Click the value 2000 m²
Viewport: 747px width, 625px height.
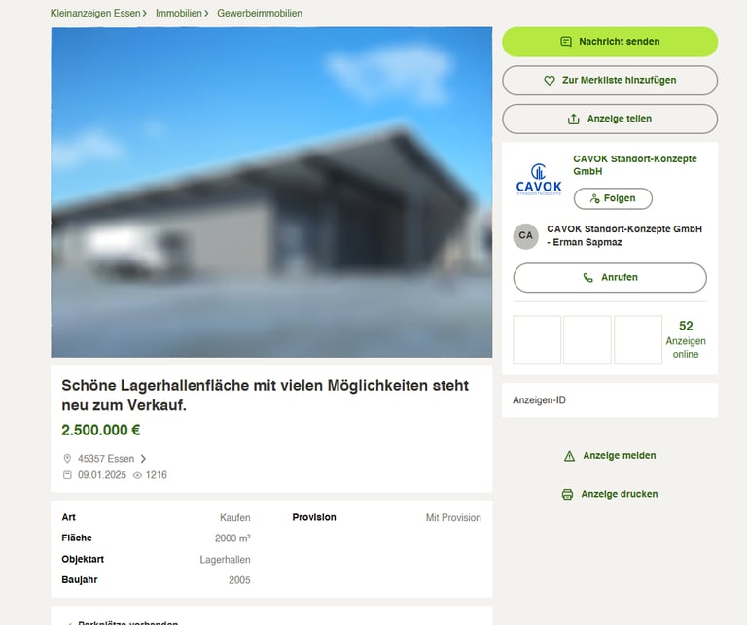tap(232, 538)
